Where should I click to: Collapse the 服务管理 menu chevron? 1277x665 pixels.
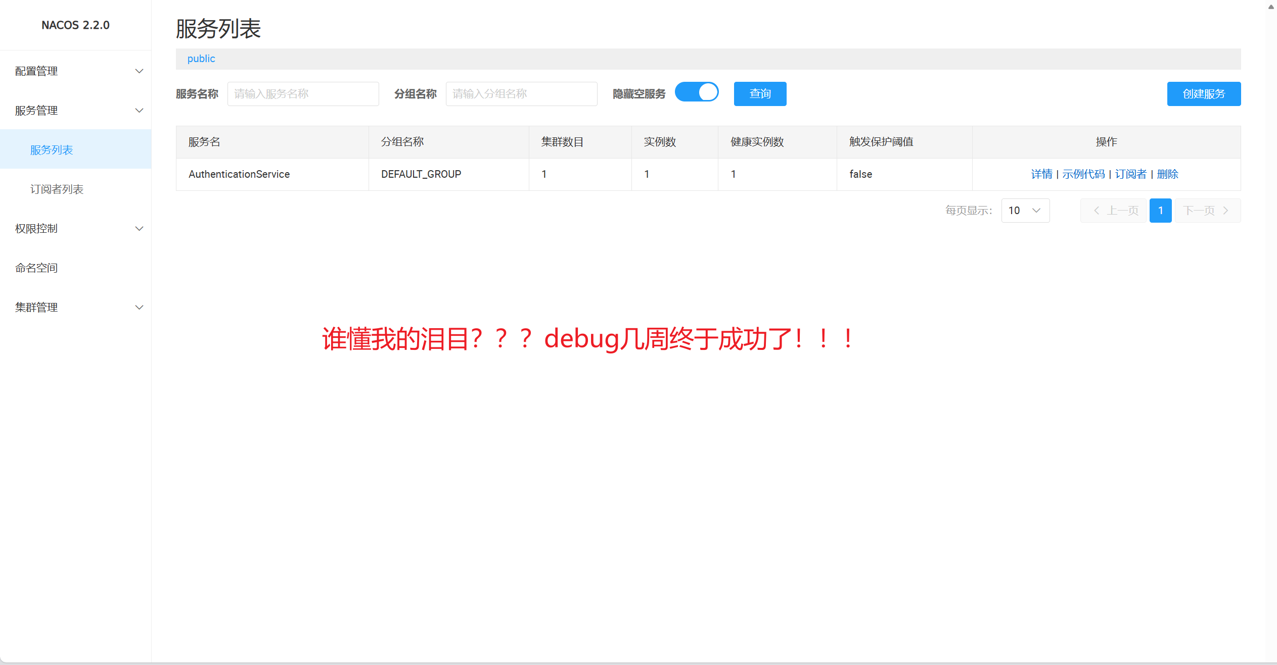(139, 111)
